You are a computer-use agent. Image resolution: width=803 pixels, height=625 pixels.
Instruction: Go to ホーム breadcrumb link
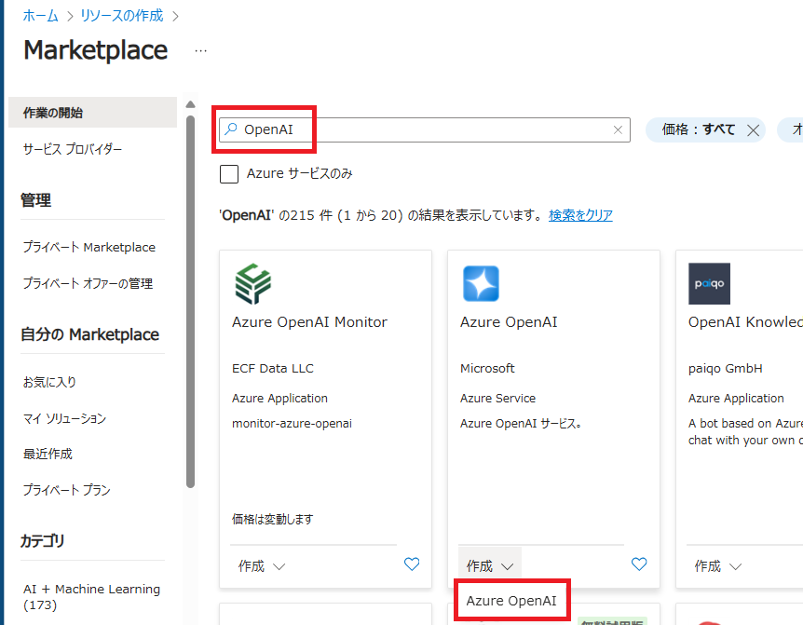click(40, 16)
